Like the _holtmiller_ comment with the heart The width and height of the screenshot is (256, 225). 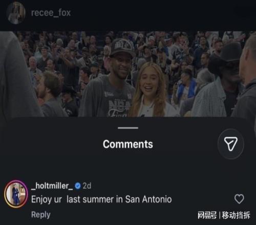(239, 199)
